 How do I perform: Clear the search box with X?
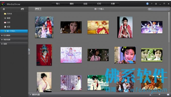click(x=168, y=9)
